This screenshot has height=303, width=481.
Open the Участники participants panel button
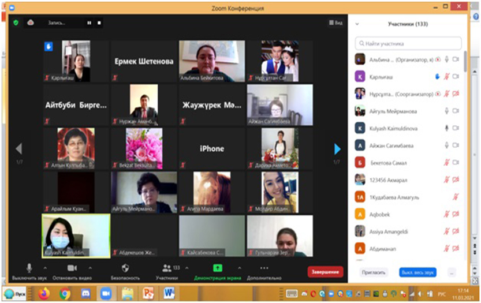click(x=166, y=271)
